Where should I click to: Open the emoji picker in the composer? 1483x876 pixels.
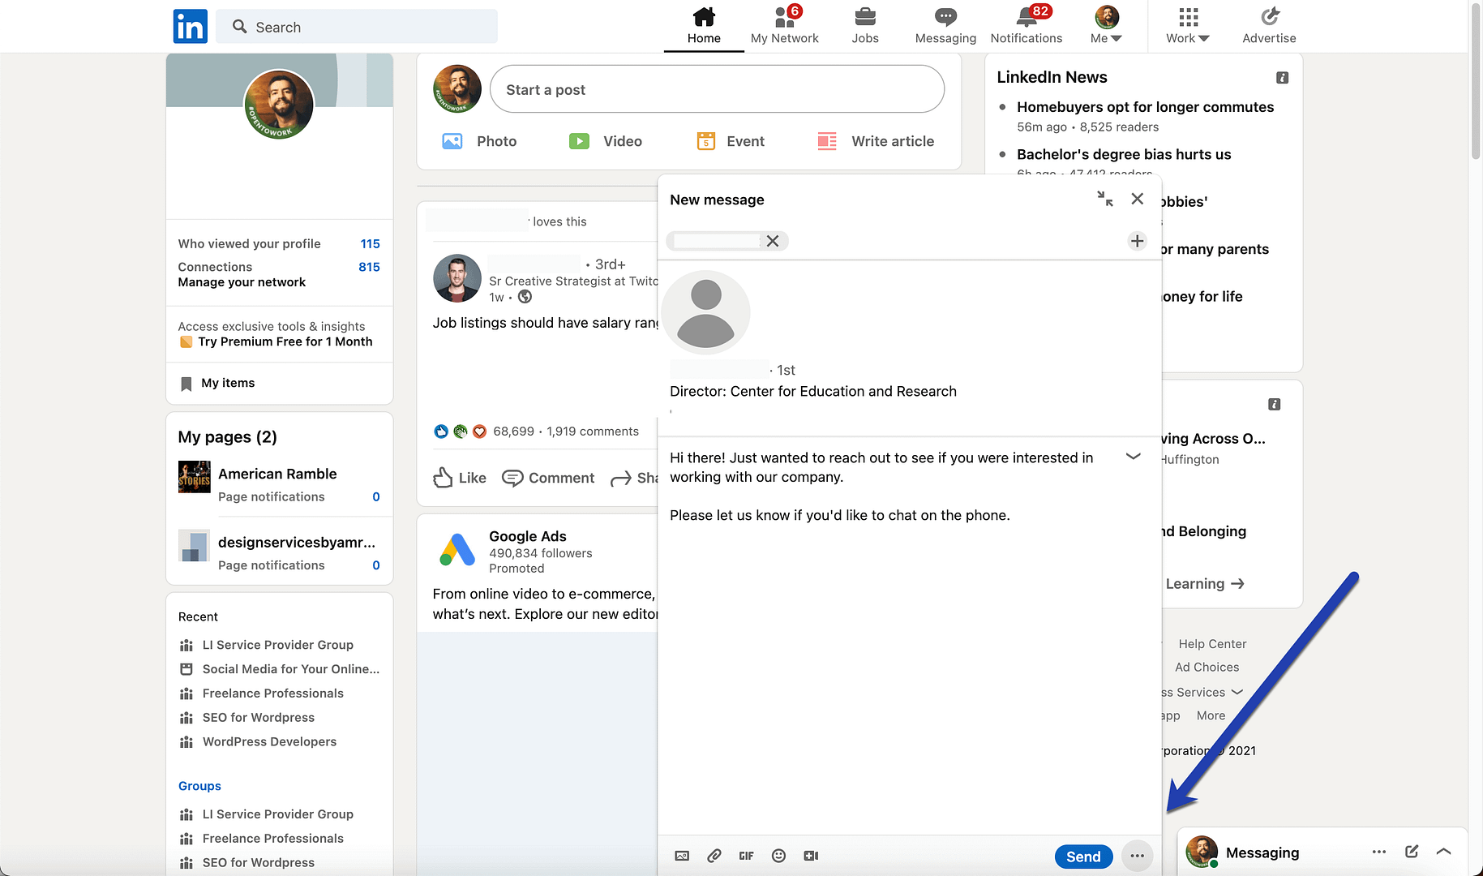[778, 856]
